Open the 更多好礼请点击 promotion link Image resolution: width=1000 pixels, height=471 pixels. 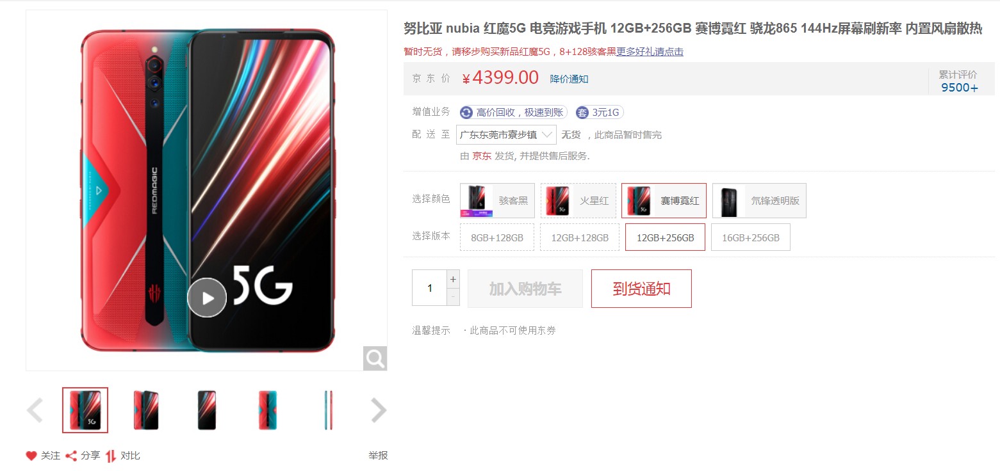pyautogui.click(x=650, y=51)
